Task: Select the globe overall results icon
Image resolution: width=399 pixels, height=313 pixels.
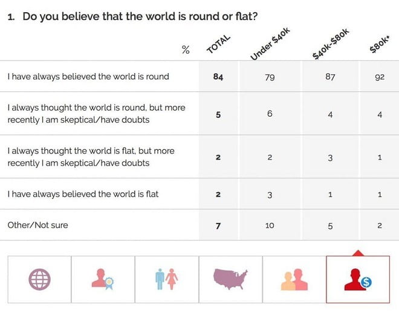Action: coord(39,279)
